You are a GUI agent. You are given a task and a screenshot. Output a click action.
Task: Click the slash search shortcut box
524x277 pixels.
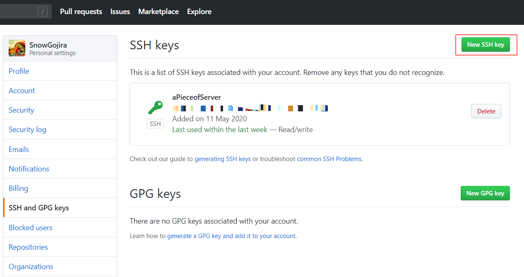click(43, 12)
